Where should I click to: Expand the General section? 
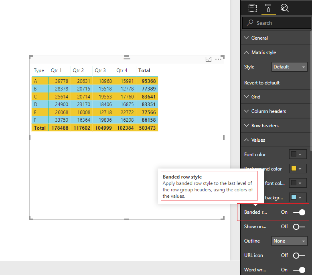[x=276, y=38]
